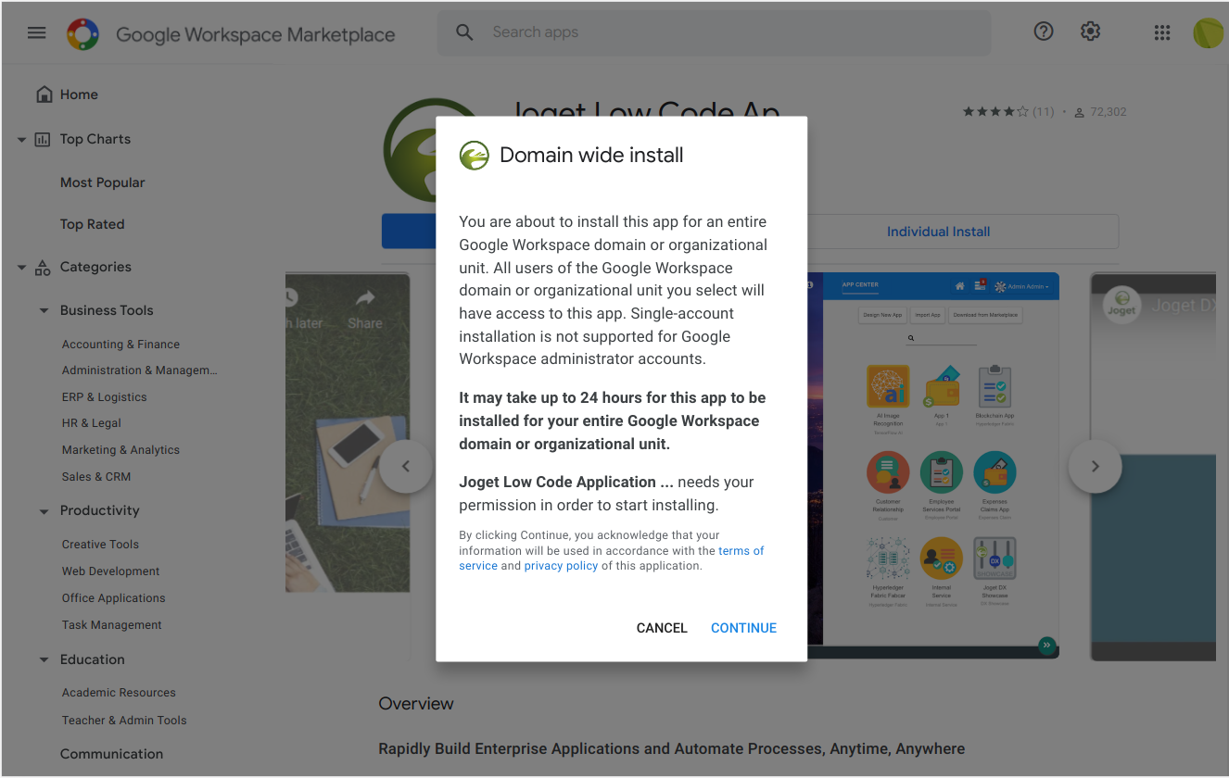The width and height of the screenshot is (1229, 778).
Task: Select Accounting & Finance category
Action: coord(121,345)
